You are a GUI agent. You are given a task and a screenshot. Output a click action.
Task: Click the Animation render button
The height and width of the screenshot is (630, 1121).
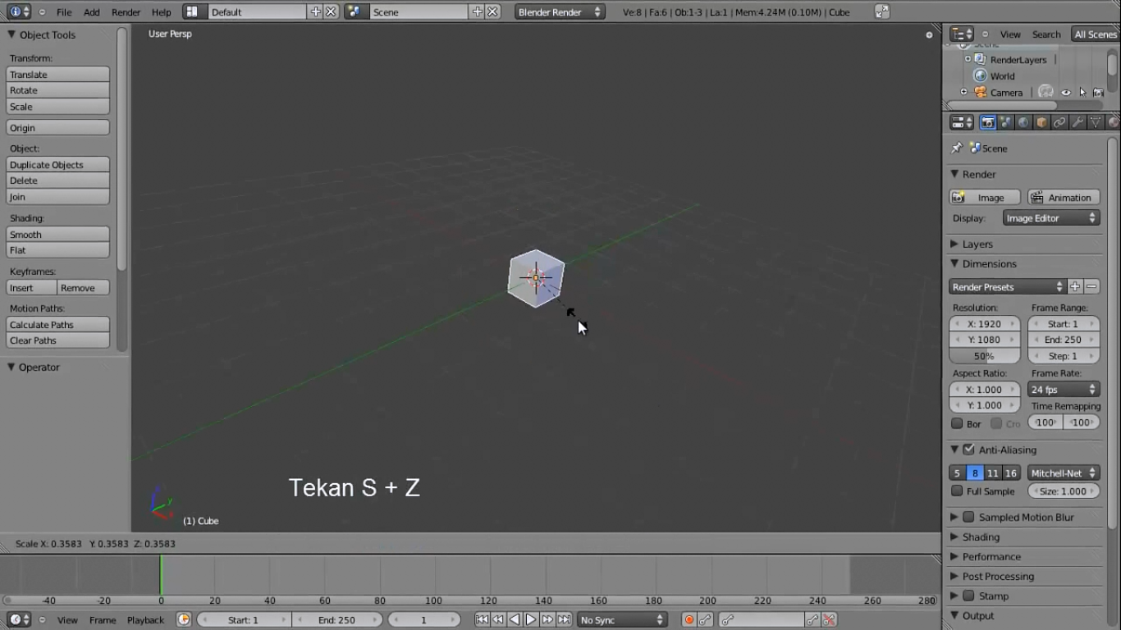tap(1063, 197)
